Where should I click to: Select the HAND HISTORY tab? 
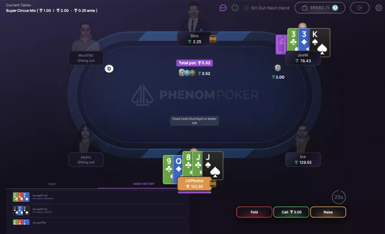pyautogui.click(x=144, y=184)
